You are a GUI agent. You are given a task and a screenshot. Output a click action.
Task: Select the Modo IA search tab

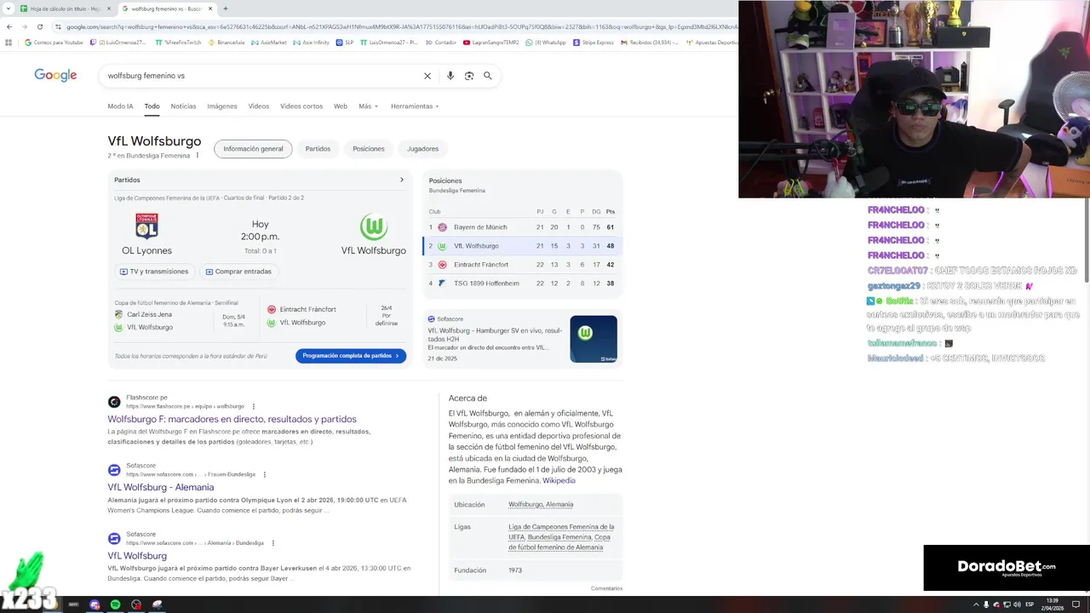120,106
